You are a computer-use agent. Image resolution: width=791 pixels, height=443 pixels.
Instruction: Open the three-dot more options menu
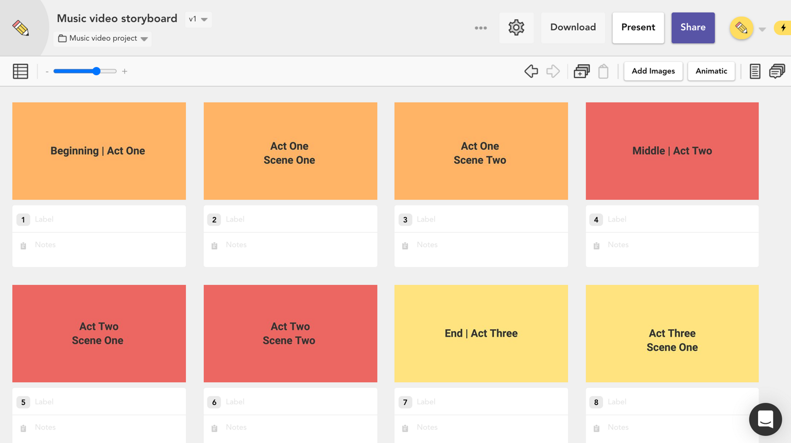point(480,28)
